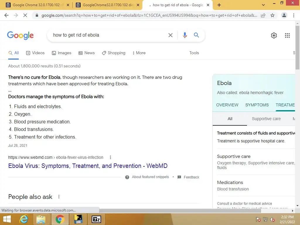Viewport: 300px width, 225px height.
Task: Click the featured snippet Feedback link
Action: (191, 177)
